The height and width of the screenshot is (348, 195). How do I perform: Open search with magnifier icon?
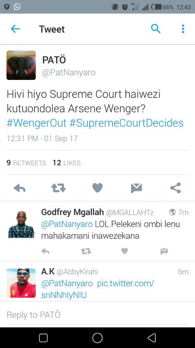pyautogui.click(x=155, y=29)
